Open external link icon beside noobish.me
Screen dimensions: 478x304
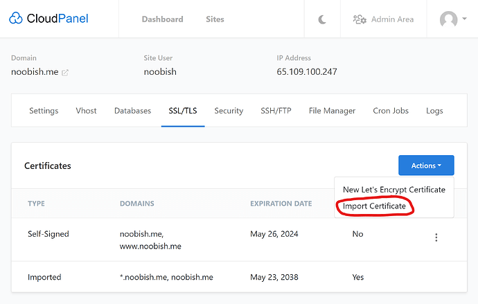65,73
